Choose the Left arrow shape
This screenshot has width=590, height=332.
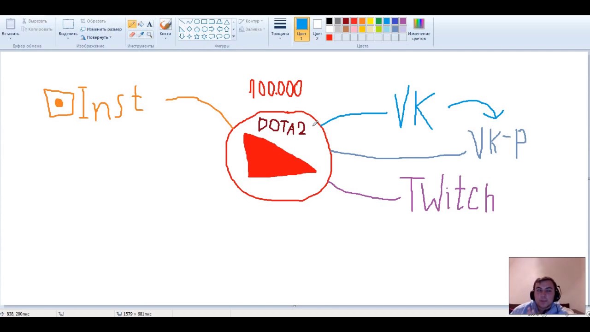coord(219,29)
